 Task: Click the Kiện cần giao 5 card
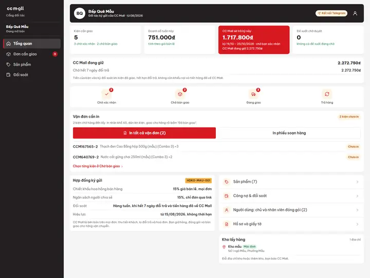(105, 40)
